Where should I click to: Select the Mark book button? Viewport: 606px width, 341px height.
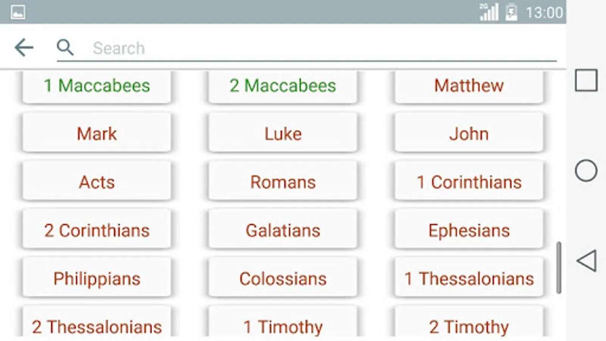tap(97, 134)
